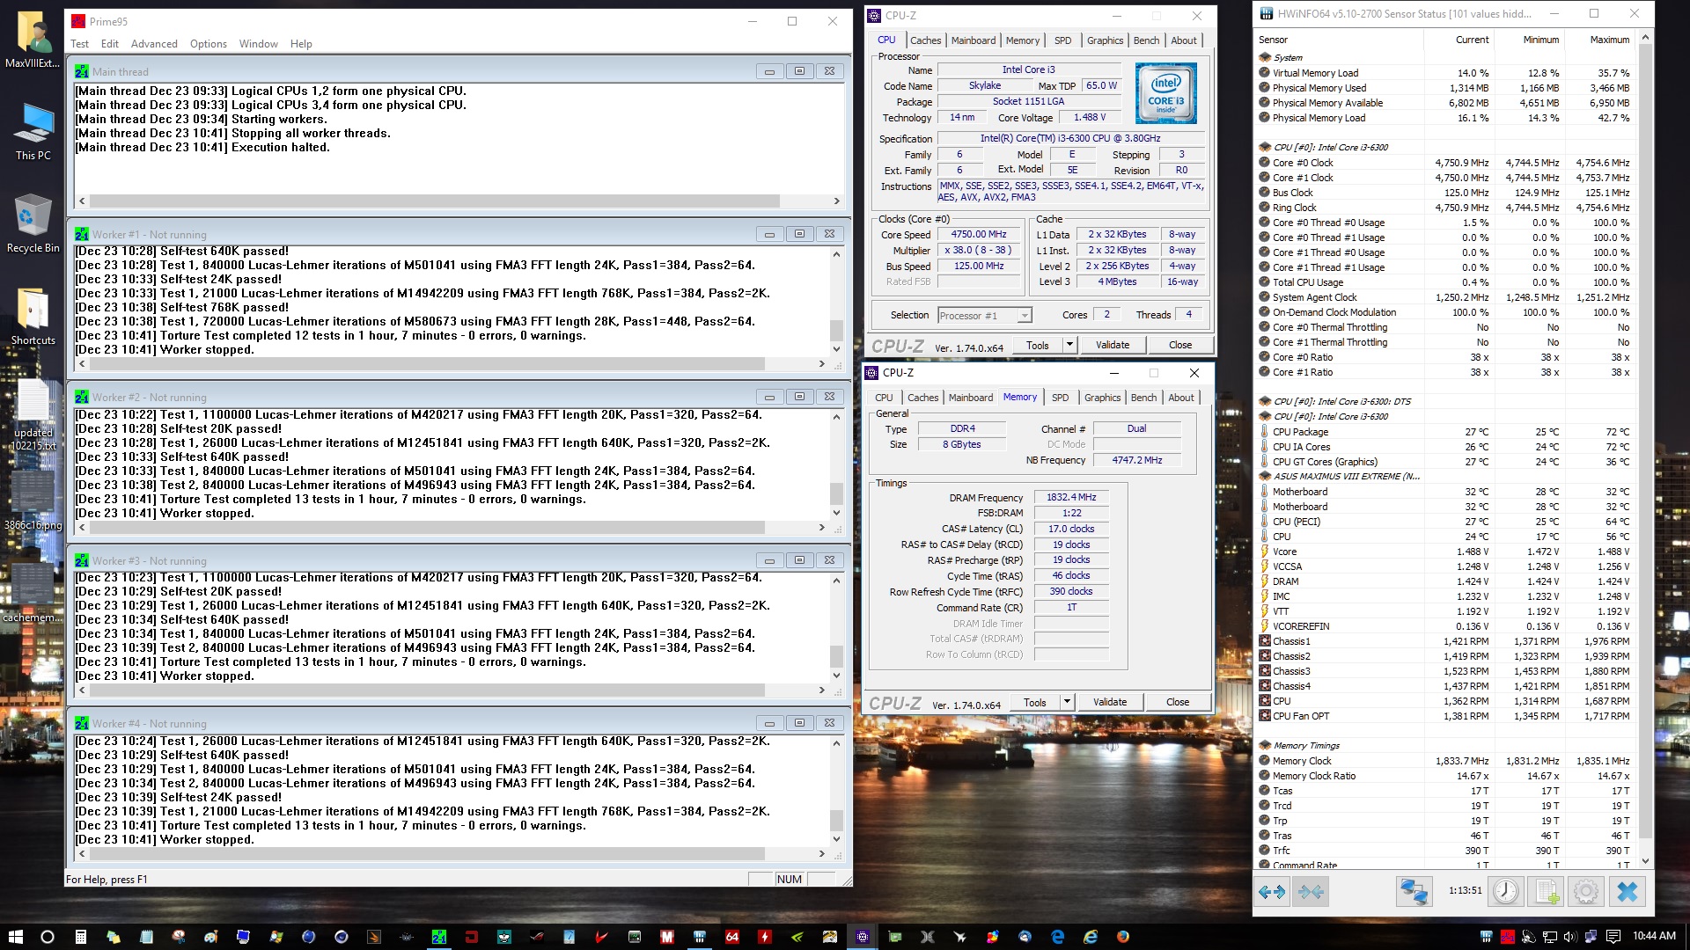Open Prime95 Advanced menu
This screenshot has width=1690, height=950.
154,43
